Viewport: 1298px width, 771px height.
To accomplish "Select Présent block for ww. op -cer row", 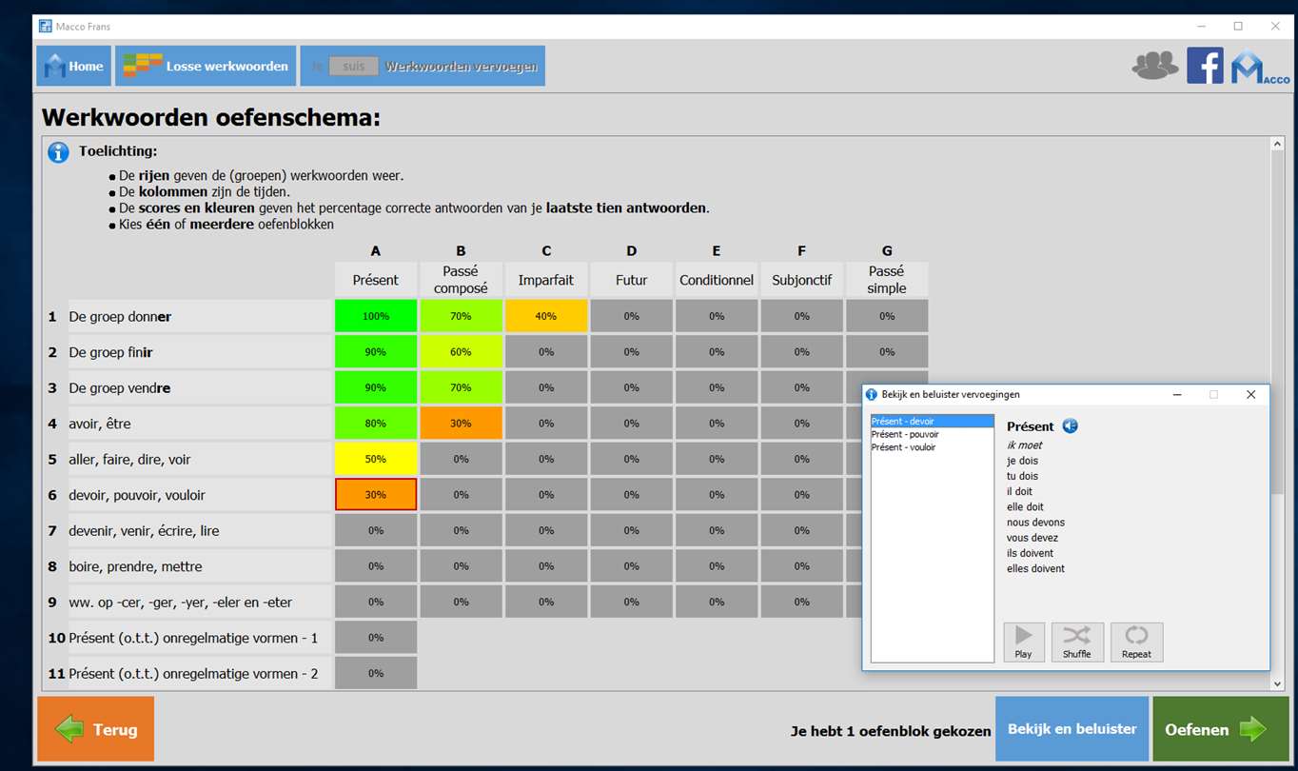I will tap(376, 602).
